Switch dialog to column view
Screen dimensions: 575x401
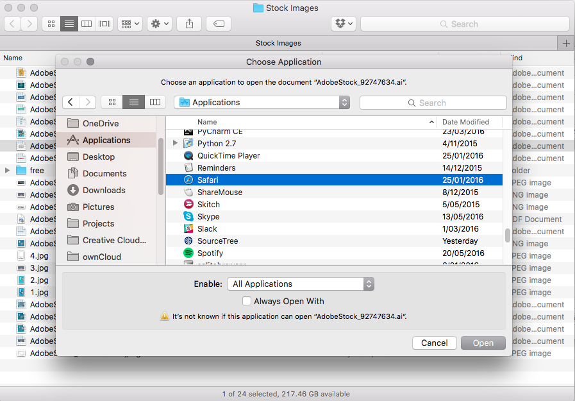(154, 102)
